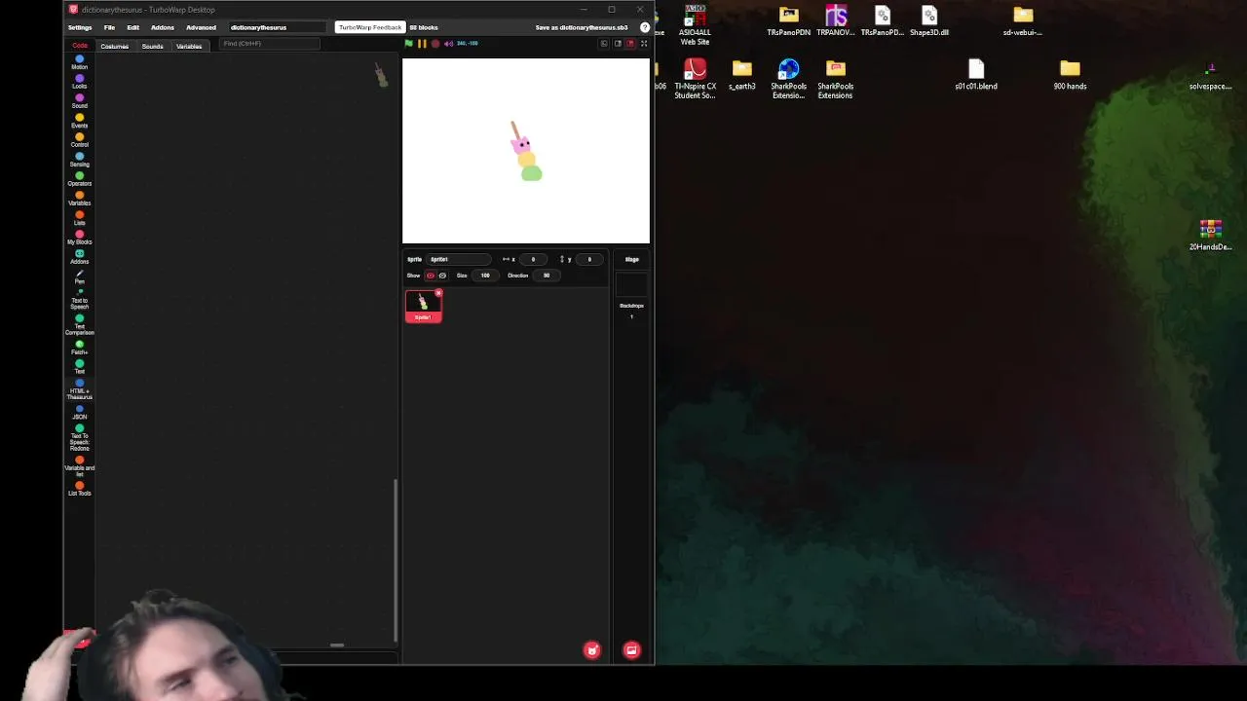
Task: Click Save as dictionarythesurus.sb3
Action: tap(582, 27)
